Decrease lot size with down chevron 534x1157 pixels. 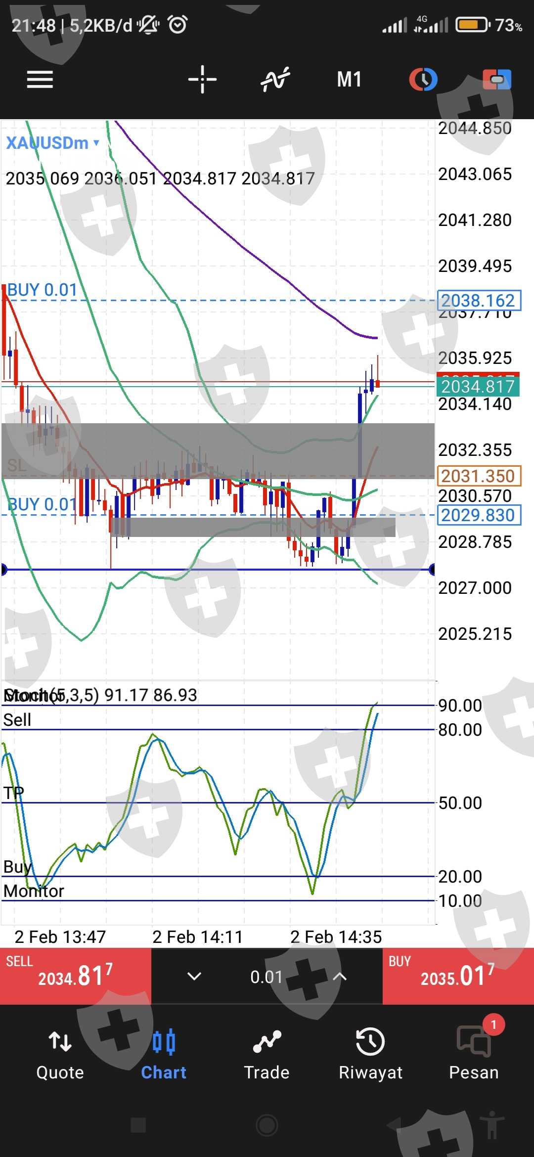(194, 976)
